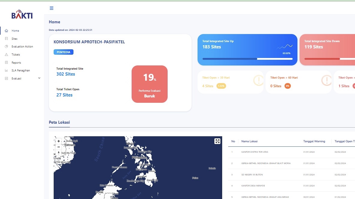
Task: Select the KANTOR DISTRIK TOR ATAS row
Action: click(255, 152)
